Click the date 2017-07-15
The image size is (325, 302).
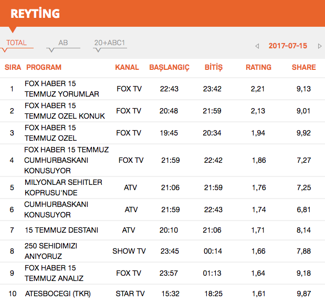point(288,46)
